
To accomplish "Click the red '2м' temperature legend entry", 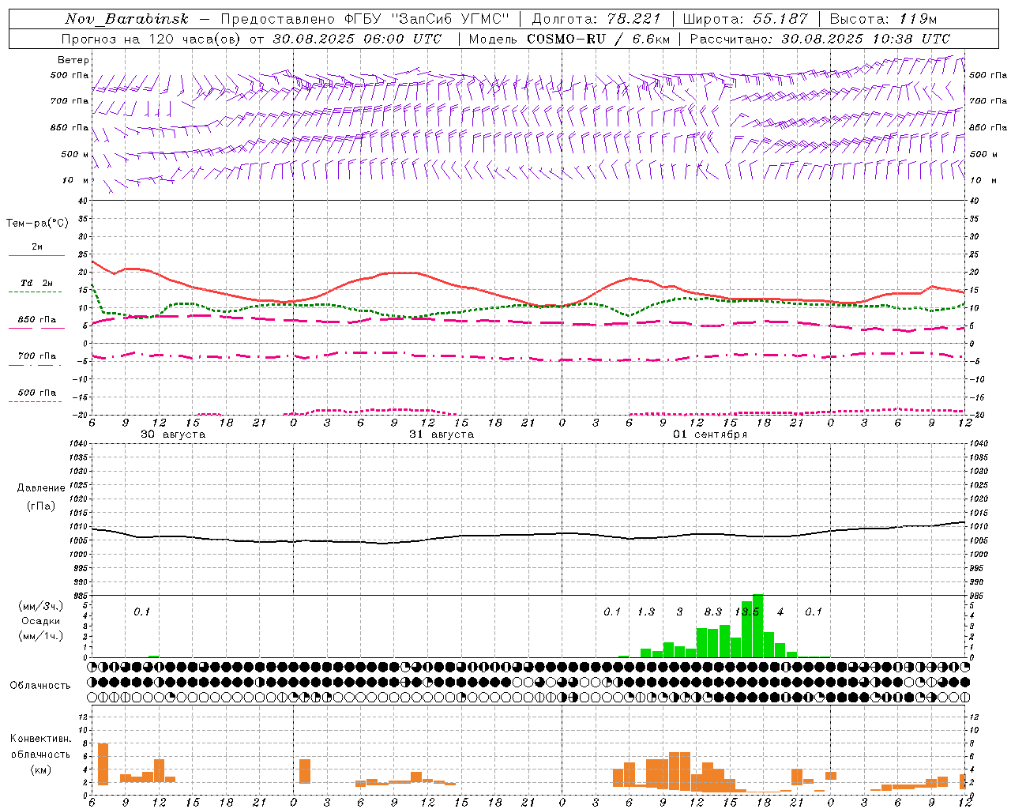I will [x=37, y=247].
